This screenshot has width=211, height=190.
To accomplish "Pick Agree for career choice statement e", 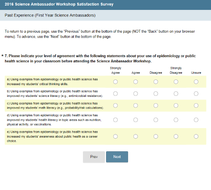I will pos(135,136).
